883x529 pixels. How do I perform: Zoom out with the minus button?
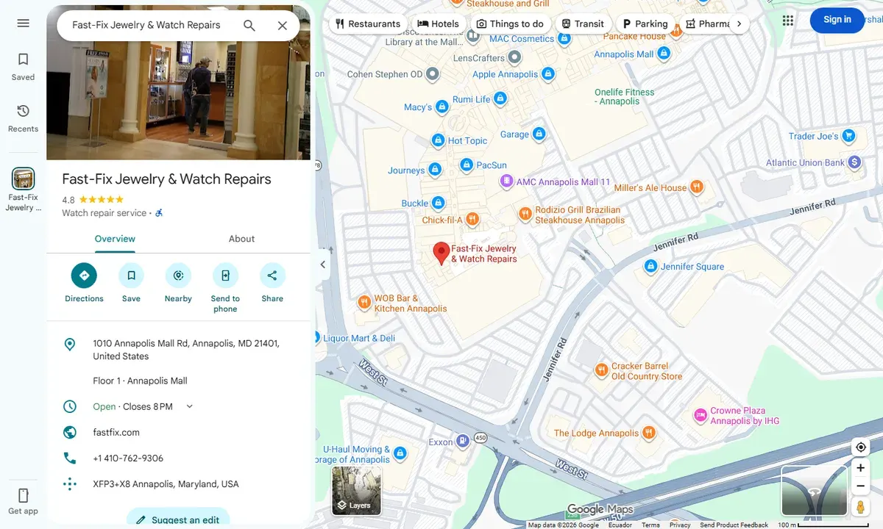[860, 486]
